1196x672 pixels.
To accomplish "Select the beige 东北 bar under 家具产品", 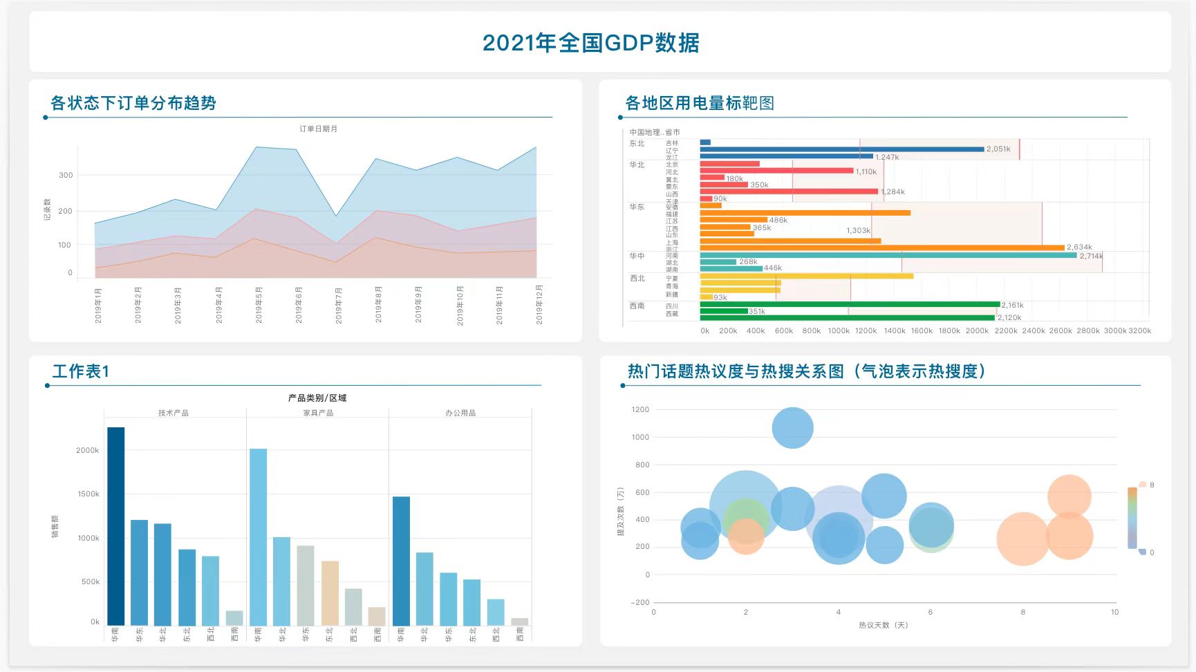I will (x=330, y=593).
